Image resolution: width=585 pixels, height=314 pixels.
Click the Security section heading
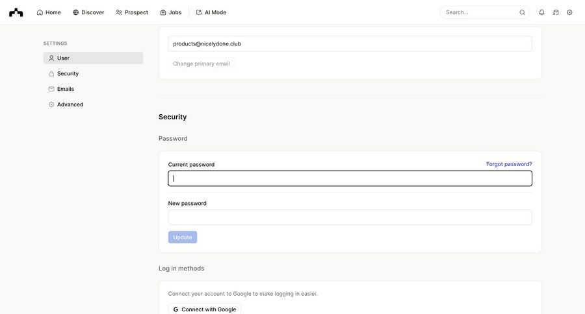[172, 117]
